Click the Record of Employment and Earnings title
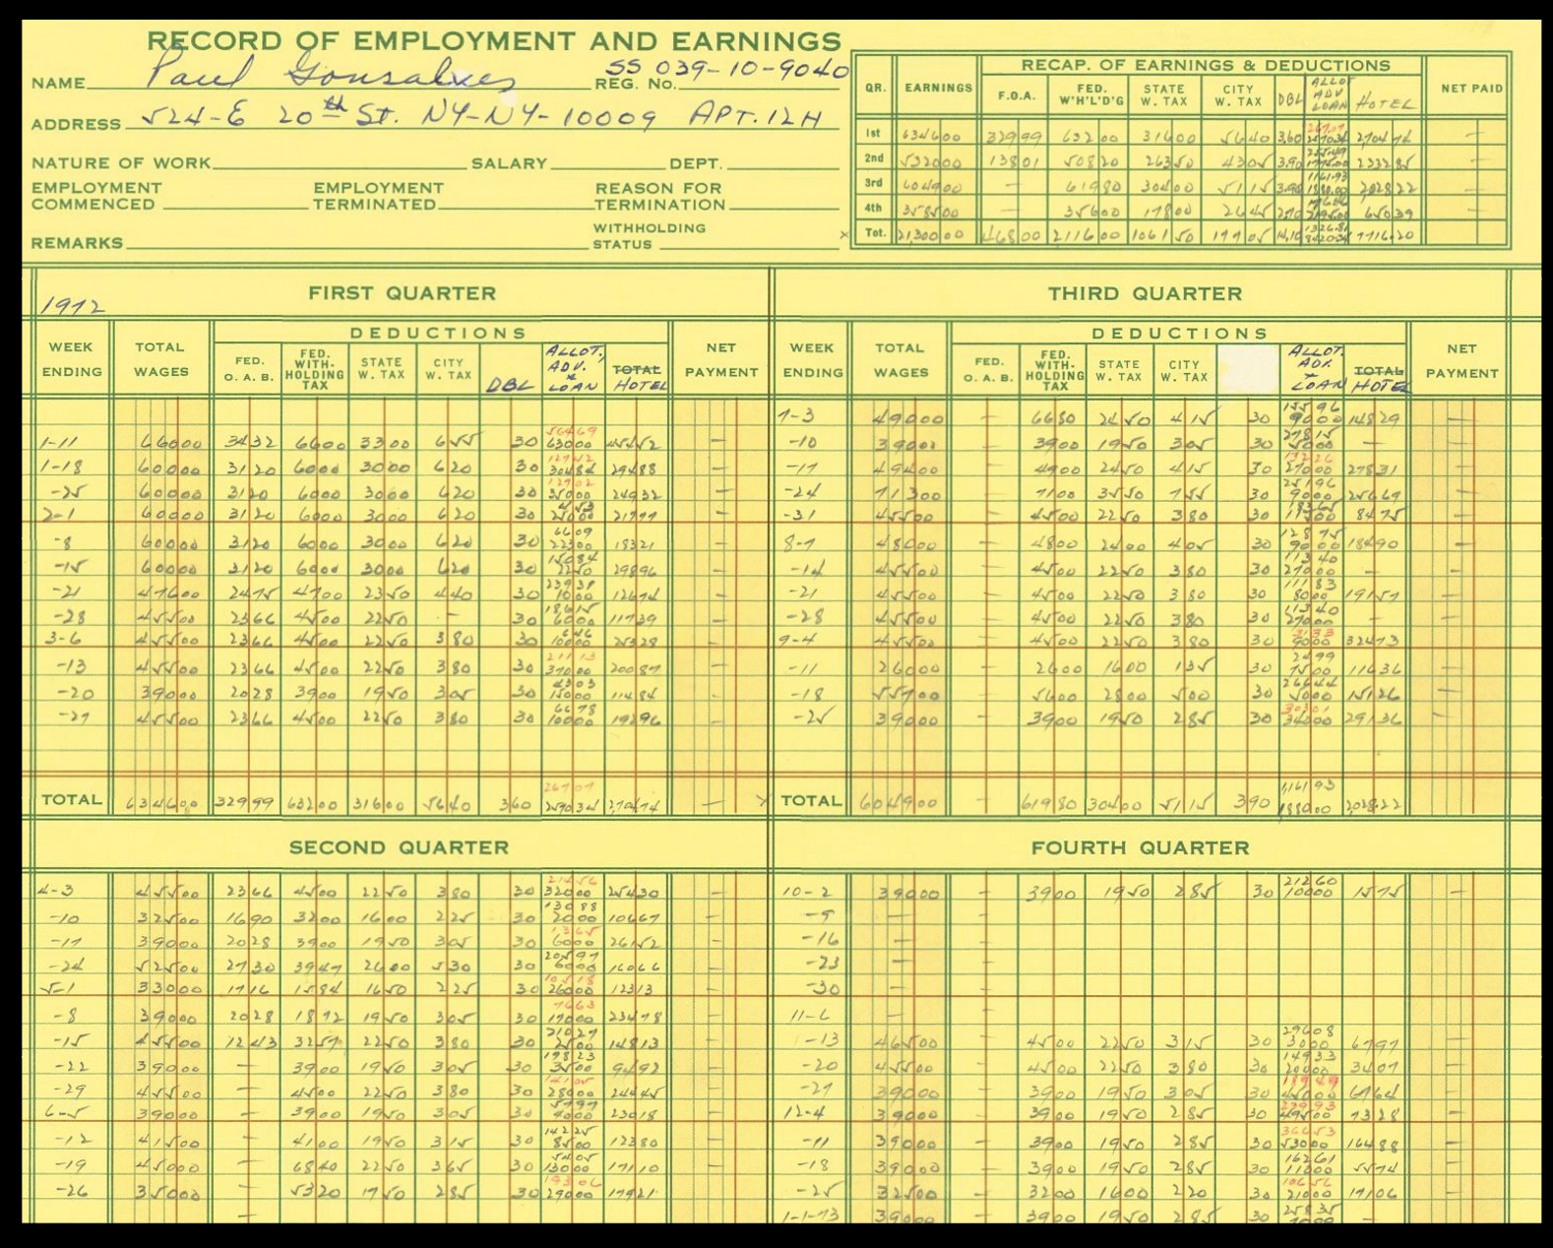 pyautogui.click(x=494, y=40)
